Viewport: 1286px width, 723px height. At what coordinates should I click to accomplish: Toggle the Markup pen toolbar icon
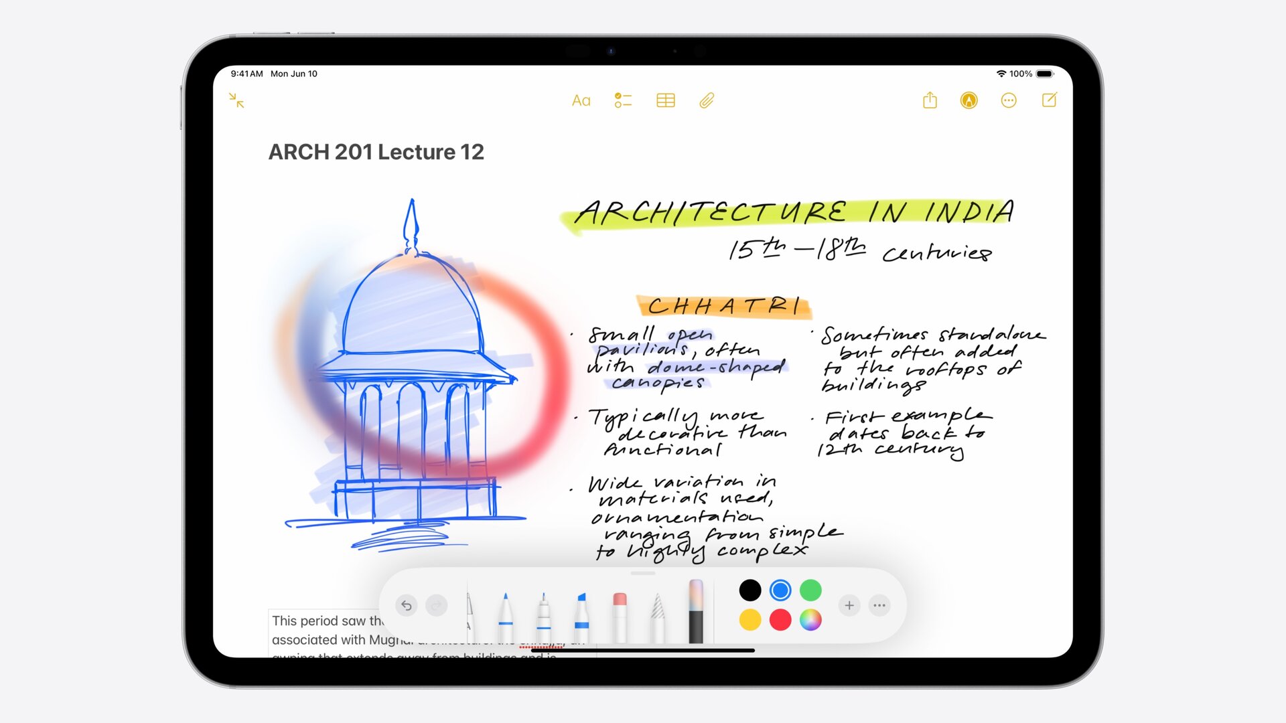tap(969, 100)
